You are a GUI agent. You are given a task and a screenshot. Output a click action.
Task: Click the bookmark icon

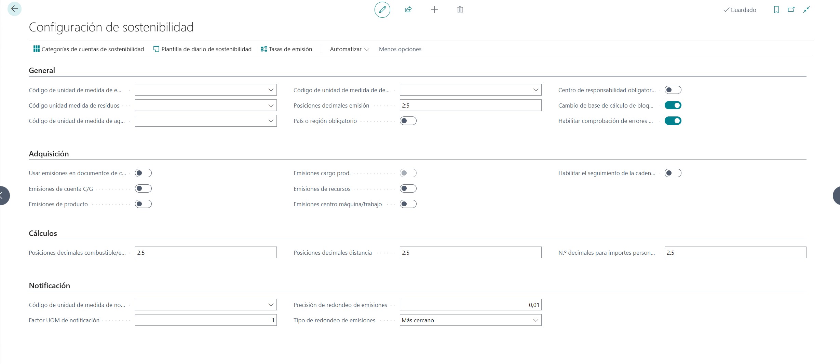point(776,10)
